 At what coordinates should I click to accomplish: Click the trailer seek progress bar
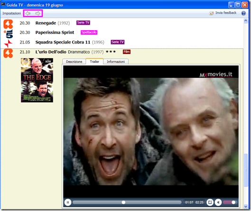127,202
